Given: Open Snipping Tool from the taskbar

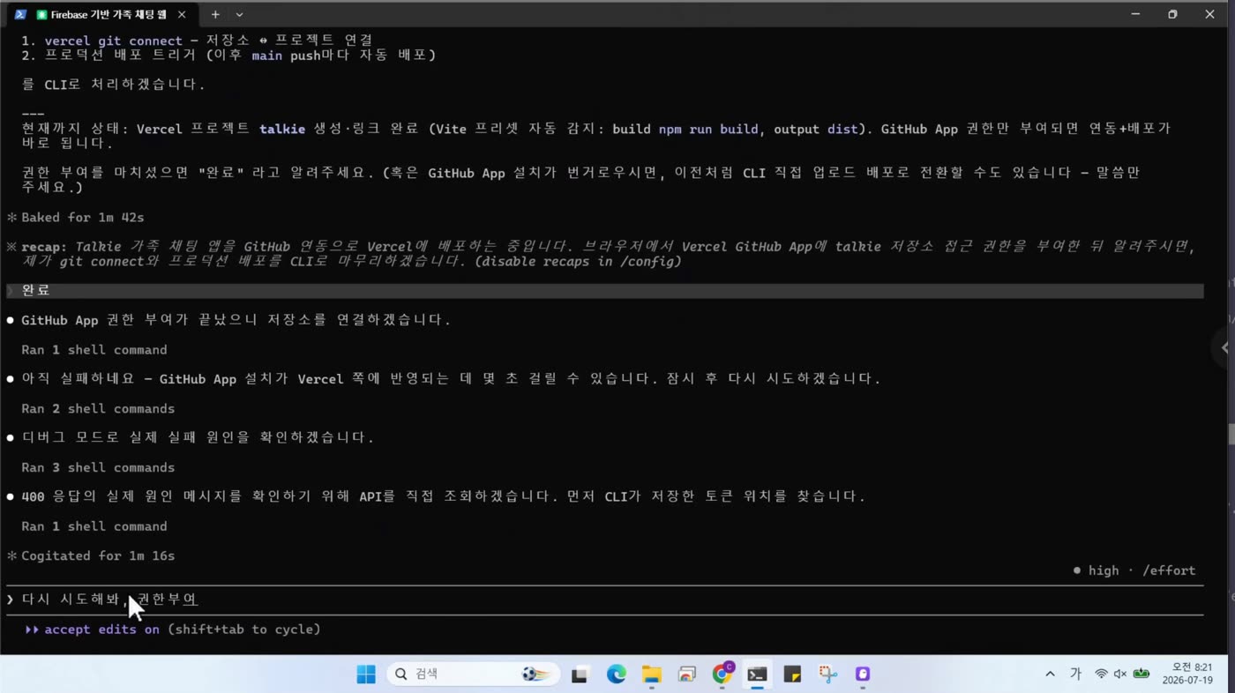Looking at the screenshot, I should click(827, 674).
